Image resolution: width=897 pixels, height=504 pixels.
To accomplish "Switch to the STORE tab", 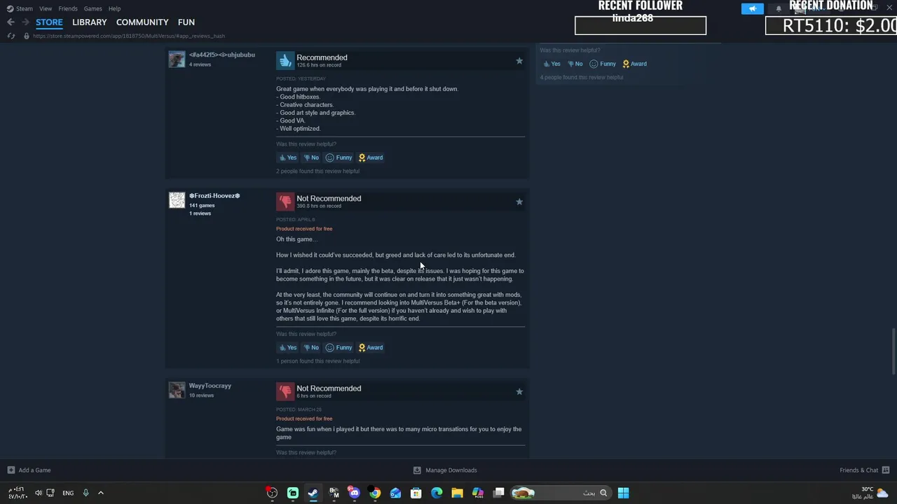I will tap(49, 22).
